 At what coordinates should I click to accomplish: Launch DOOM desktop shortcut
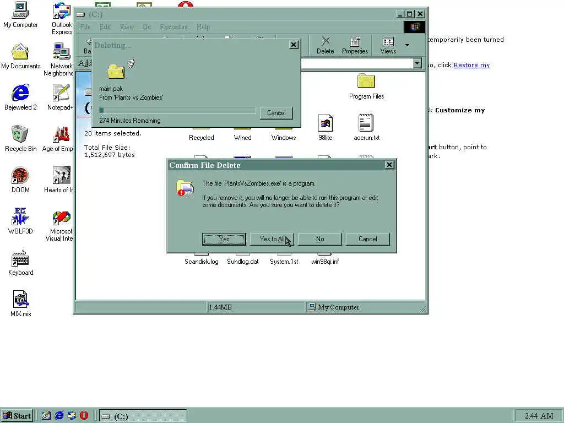(20, 180)
